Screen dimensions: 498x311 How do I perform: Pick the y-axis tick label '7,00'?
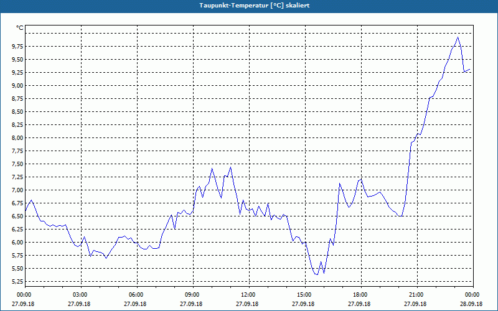click(x=17, y=190)
